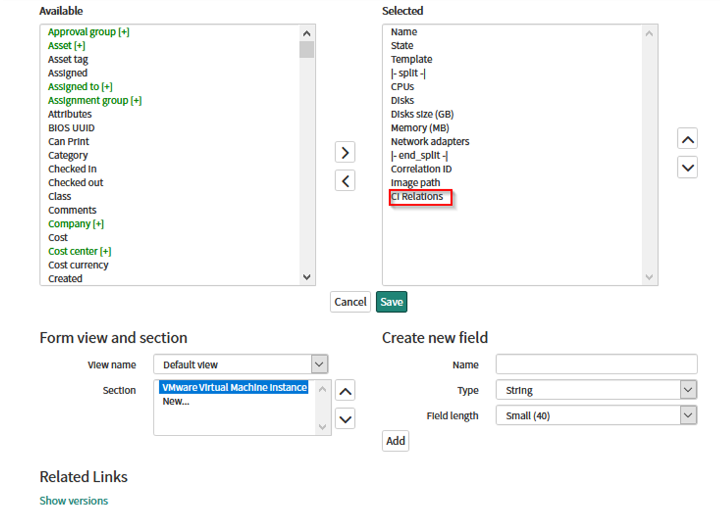Open the View name dropdown
The height and width of the screenshot is (507, 720).
coord(241,365)
